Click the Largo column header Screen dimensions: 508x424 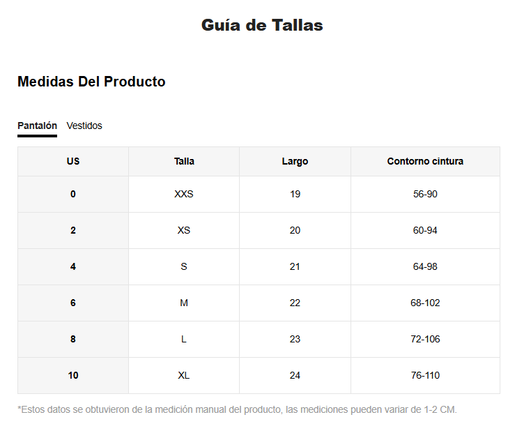tap(295, 161)
